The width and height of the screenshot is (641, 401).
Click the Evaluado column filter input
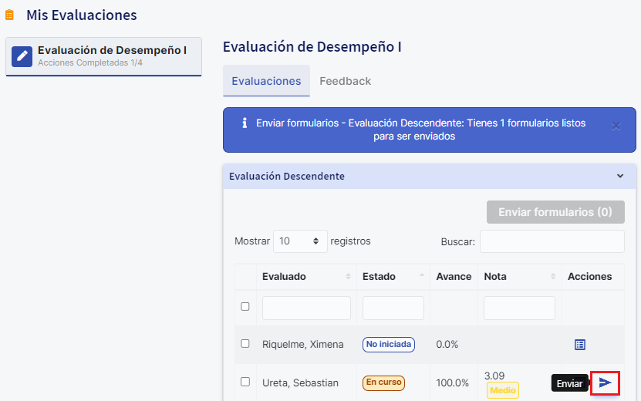click(306, 308)
